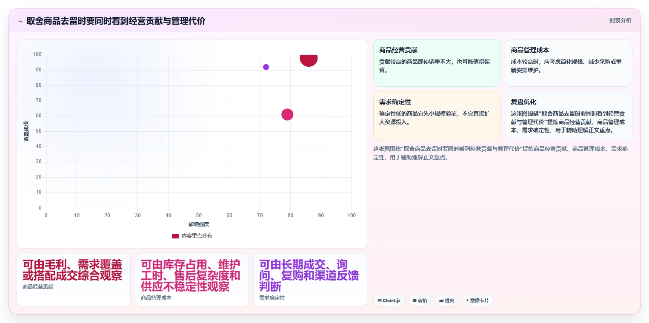The height and width of the screenshot is (323, 649).
Task: Select the 商品管理成本 card about simplifying specs
Action: (x=568, y=63)
